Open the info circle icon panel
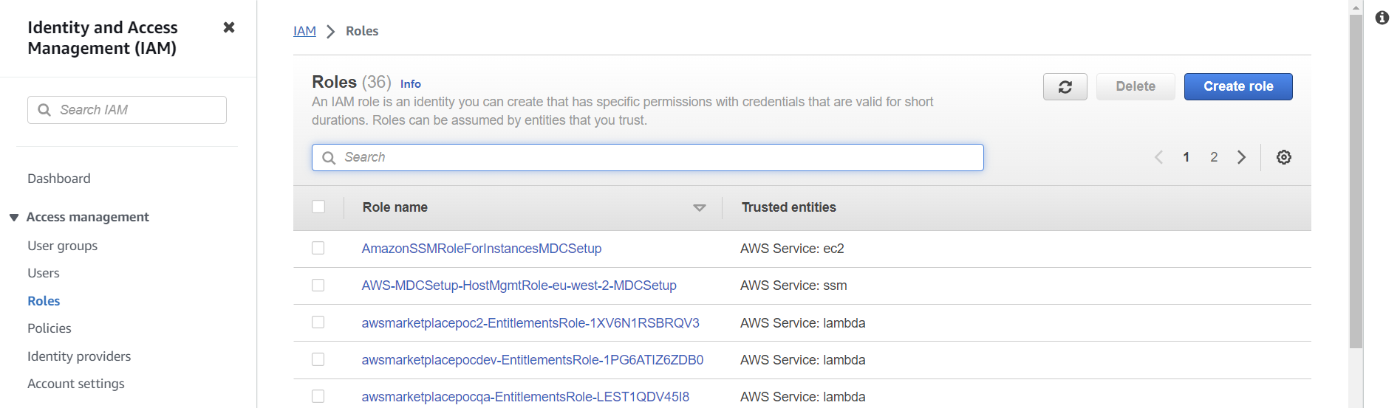 point(1382,18)
